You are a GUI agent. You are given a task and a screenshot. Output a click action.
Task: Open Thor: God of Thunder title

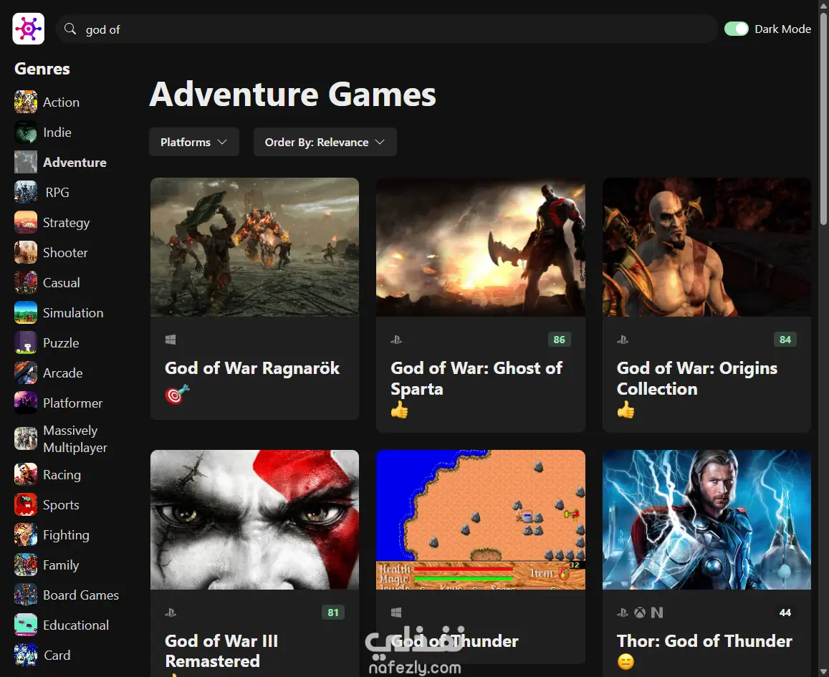pyautogui.click(x=704, y=641)
